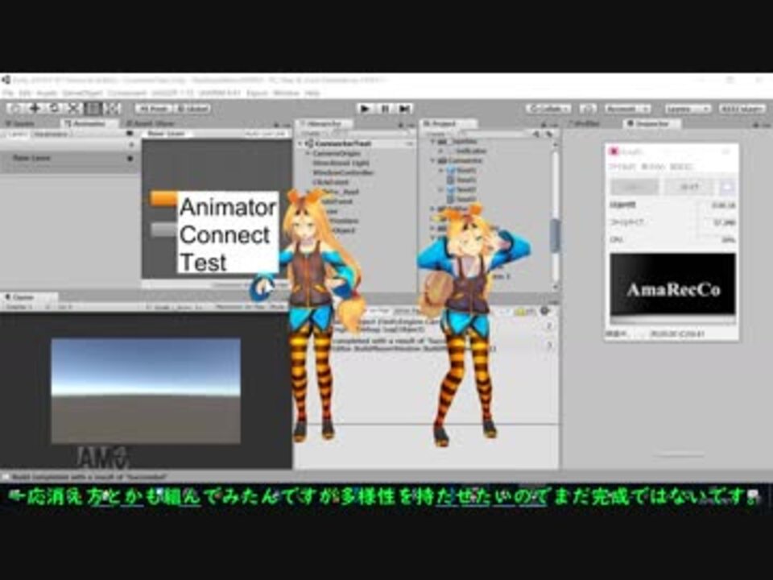Switch to the Asset Store tab
This screenshot has width=773, height=580.
151,124
